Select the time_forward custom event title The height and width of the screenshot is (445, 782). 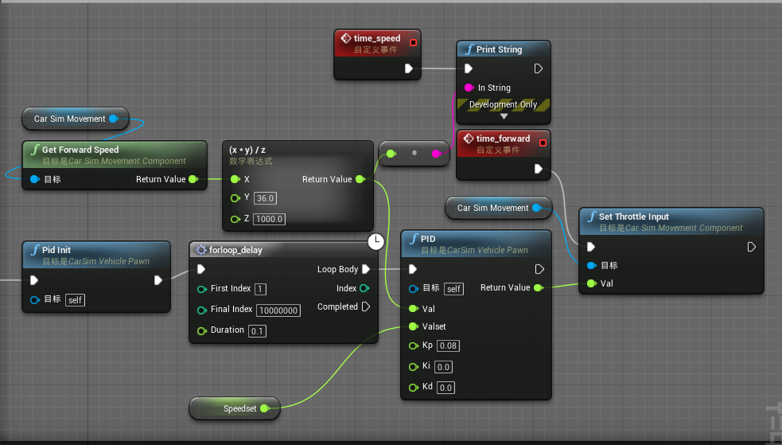point(504,139)
